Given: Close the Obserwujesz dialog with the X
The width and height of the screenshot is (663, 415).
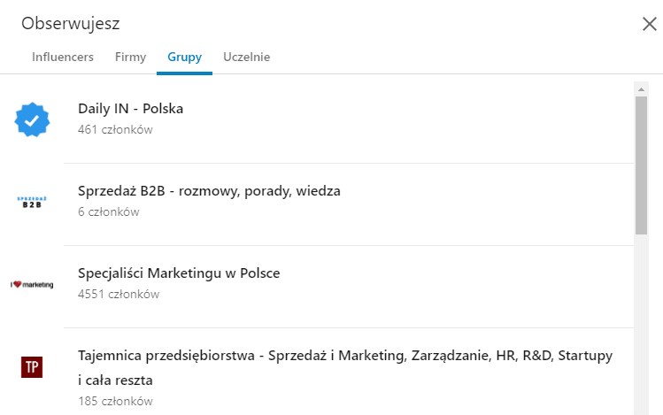Looking at the screenshot, I should pos(650,24).
